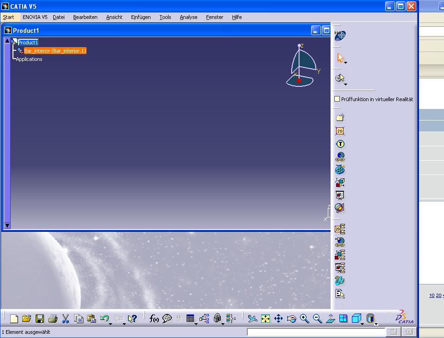Select the Pan four-arrow tool

(278, 319)
